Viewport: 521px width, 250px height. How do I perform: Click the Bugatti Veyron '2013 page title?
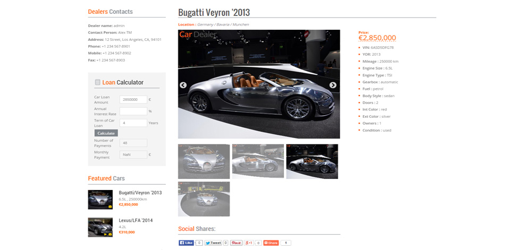point(214,12)
